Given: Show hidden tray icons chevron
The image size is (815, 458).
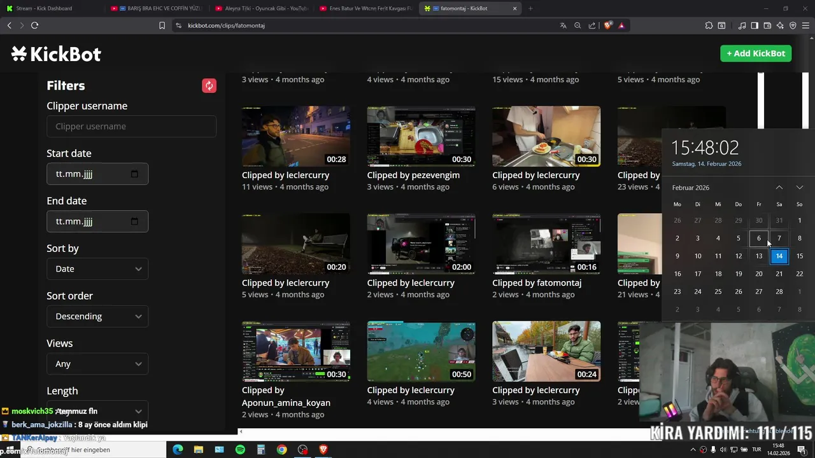Looking at the screenshot, I should 693,450.
